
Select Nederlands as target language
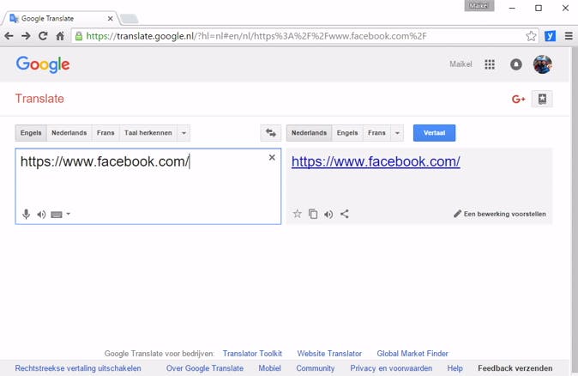click(310, 133)
